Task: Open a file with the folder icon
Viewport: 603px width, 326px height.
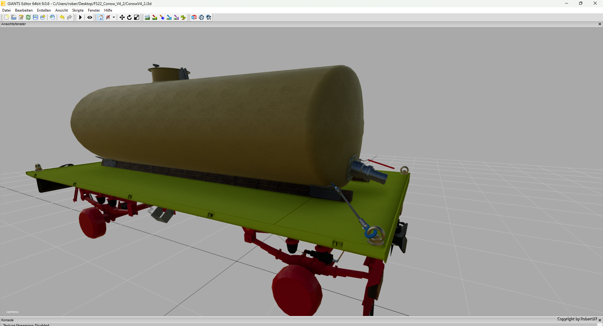Action: click(14, 17)
